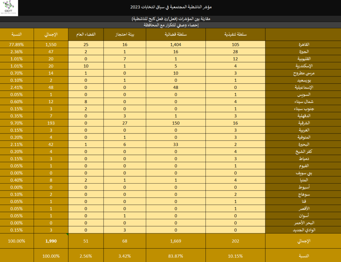Click the grand total 1,990
This screenshot has width=341, height=262.
[x=51, y=241]
